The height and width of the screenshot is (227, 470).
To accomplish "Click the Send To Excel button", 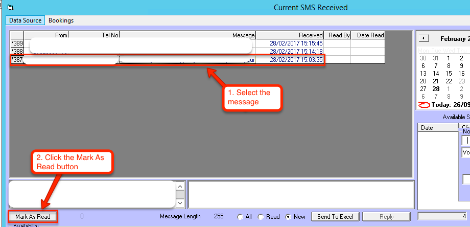I will point(336,217).
